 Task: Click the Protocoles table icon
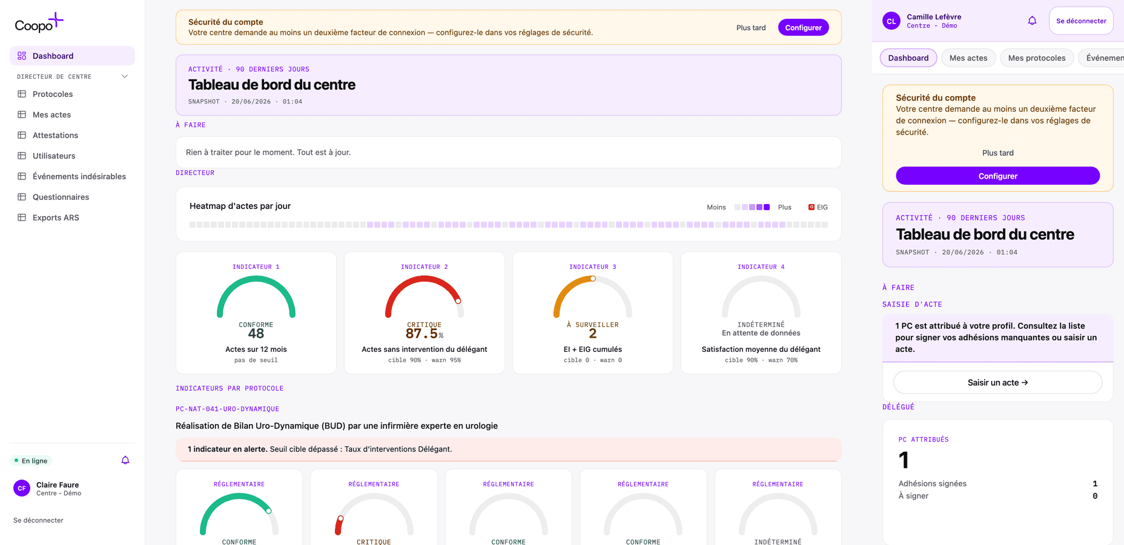point(22,94)
